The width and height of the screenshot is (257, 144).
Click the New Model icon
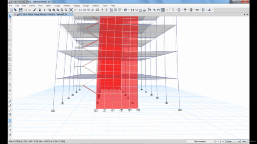pyautogui.click(x=12, y=10)
